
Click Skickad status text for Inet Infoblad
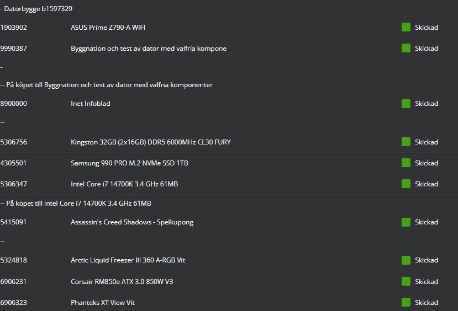click(426, 104)
